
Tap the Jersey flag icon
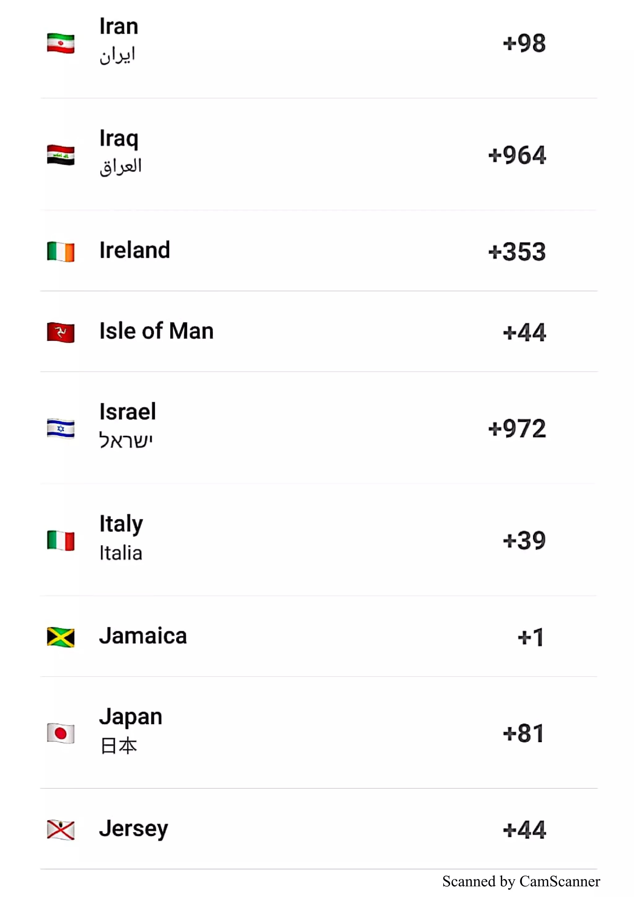click(x=61, y=830)
